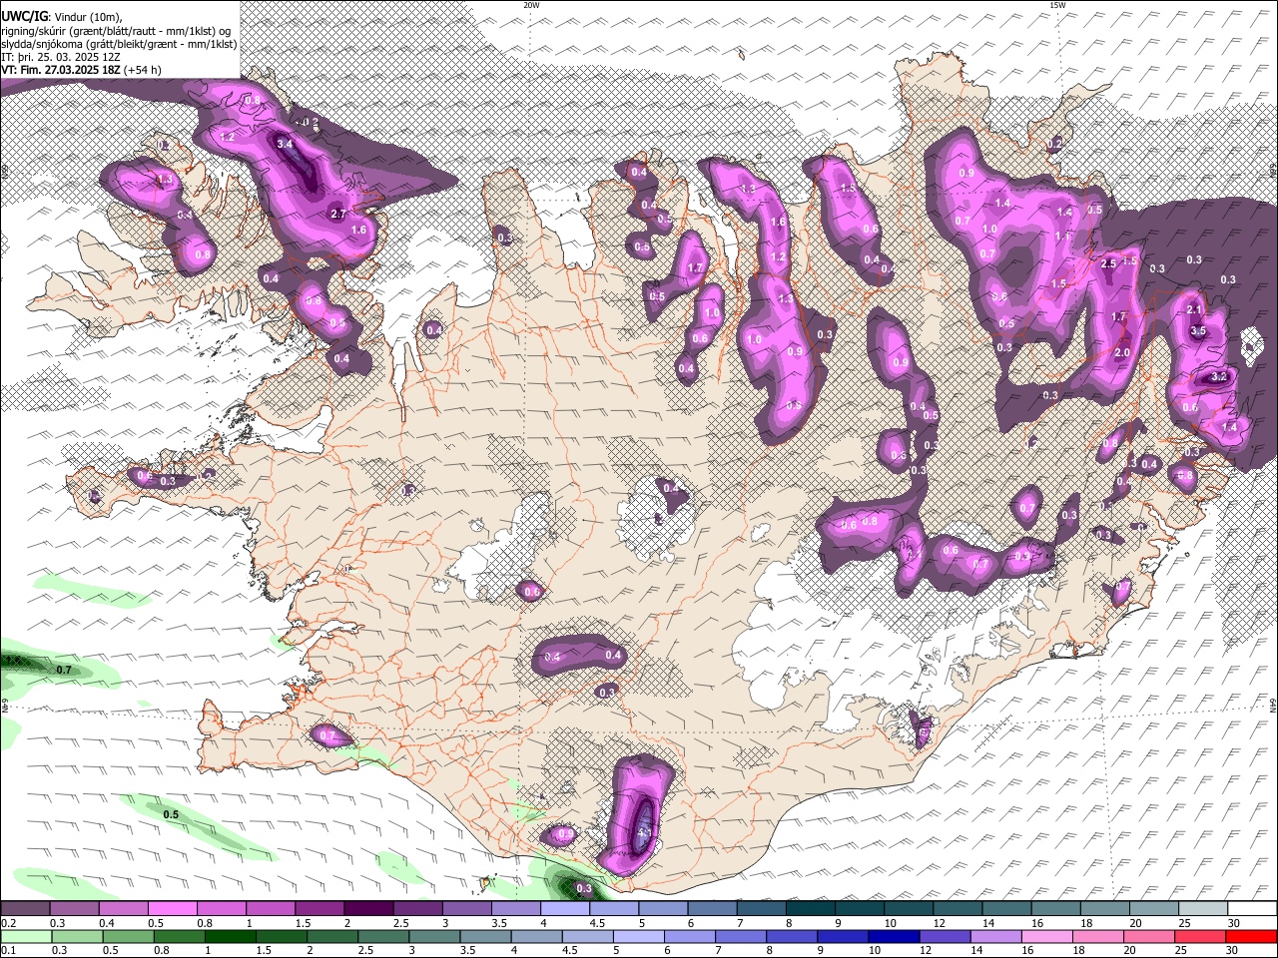Choose the palest green swatch between 0.1 and 0.3
Screen dimensions: 1278x958
pyautogui.click(x=26, y=936)
